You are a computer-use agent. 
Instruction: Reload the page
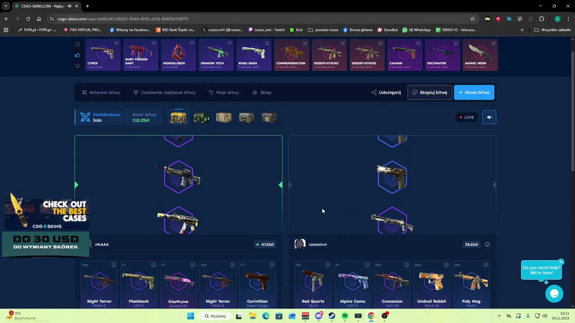pos(28,19)
